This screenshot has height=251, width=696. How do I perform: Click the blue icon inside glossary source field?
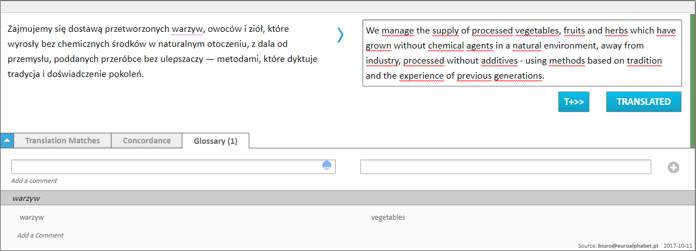point(327,166)
